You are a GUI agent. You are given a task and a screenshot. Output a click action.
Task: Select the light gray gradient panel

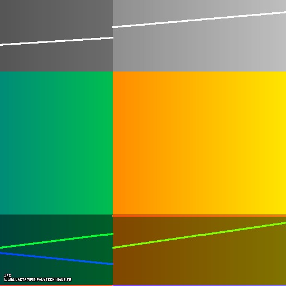pos(199,36)
